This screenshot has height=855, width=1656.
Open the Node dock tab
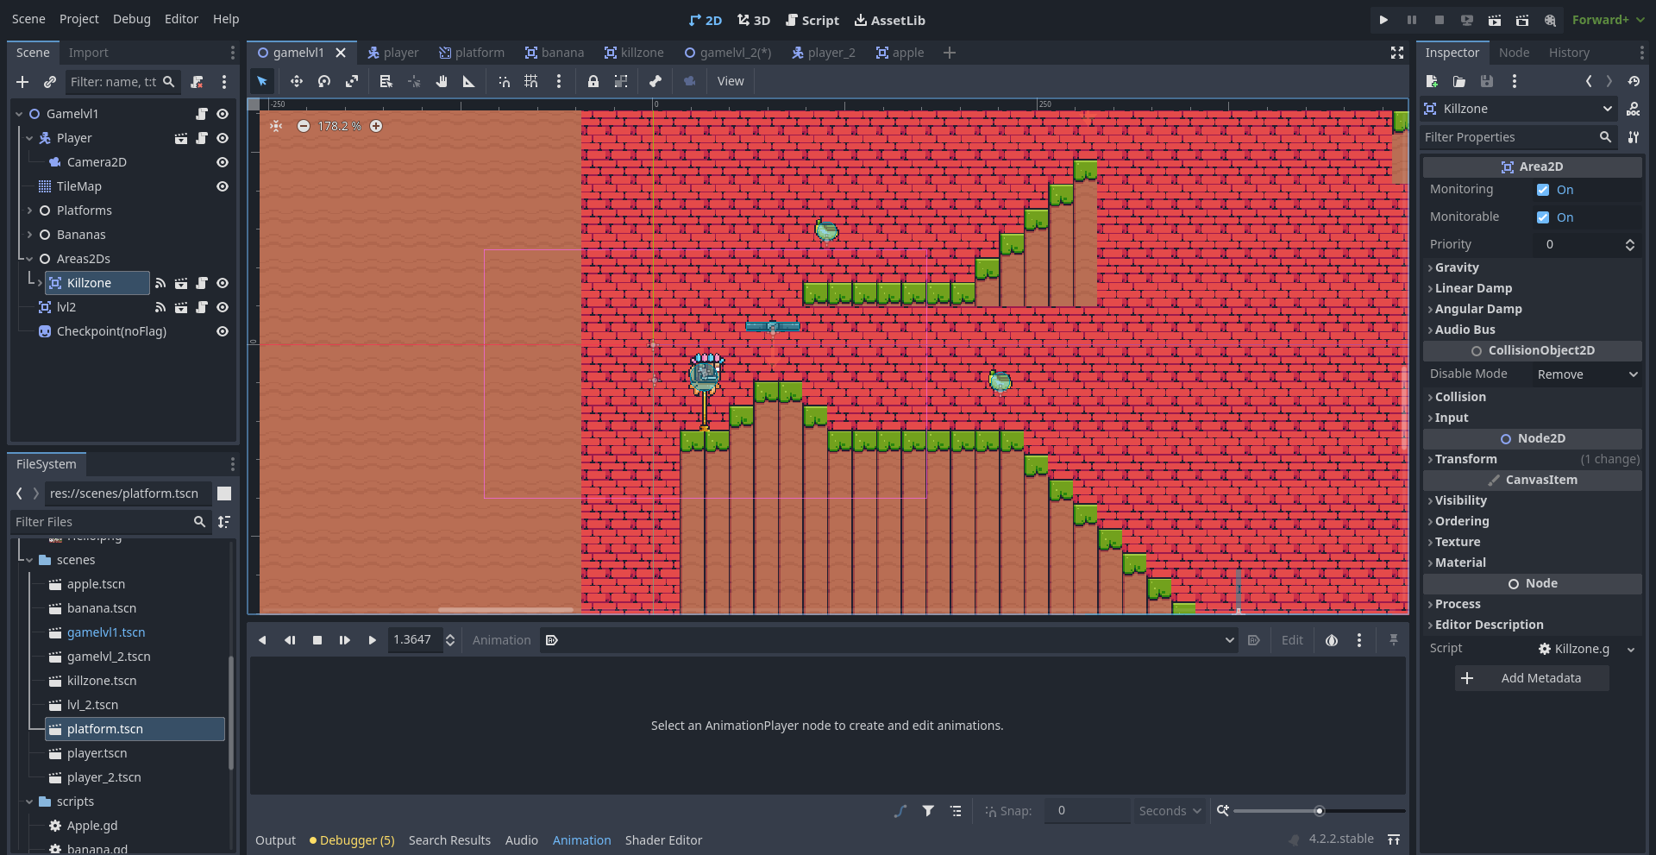click(x=1514, y=53)
